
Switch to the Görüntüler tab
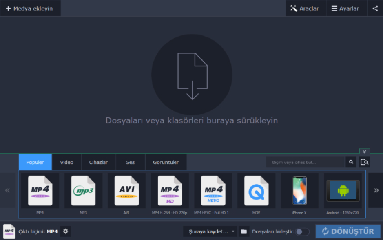(166, 162)
